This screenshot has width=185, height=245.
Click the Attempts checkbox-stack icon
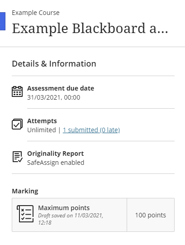(17, 124)
